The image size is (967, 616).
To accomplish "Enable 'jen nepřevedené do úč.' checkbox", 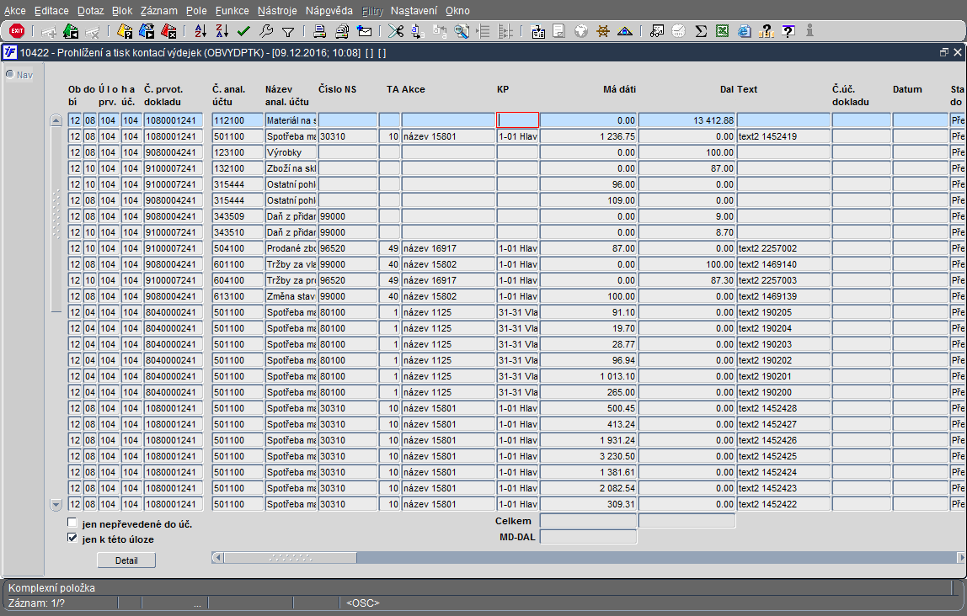I will click(72, 524).
